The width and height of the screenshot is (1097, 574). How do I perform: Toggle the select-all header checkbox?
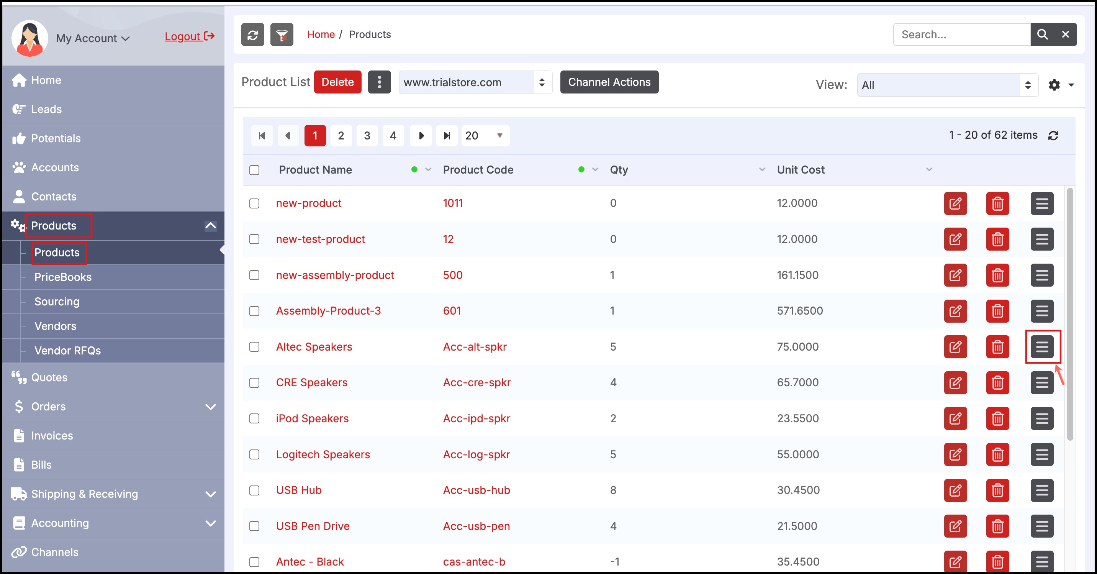[254, 170]
